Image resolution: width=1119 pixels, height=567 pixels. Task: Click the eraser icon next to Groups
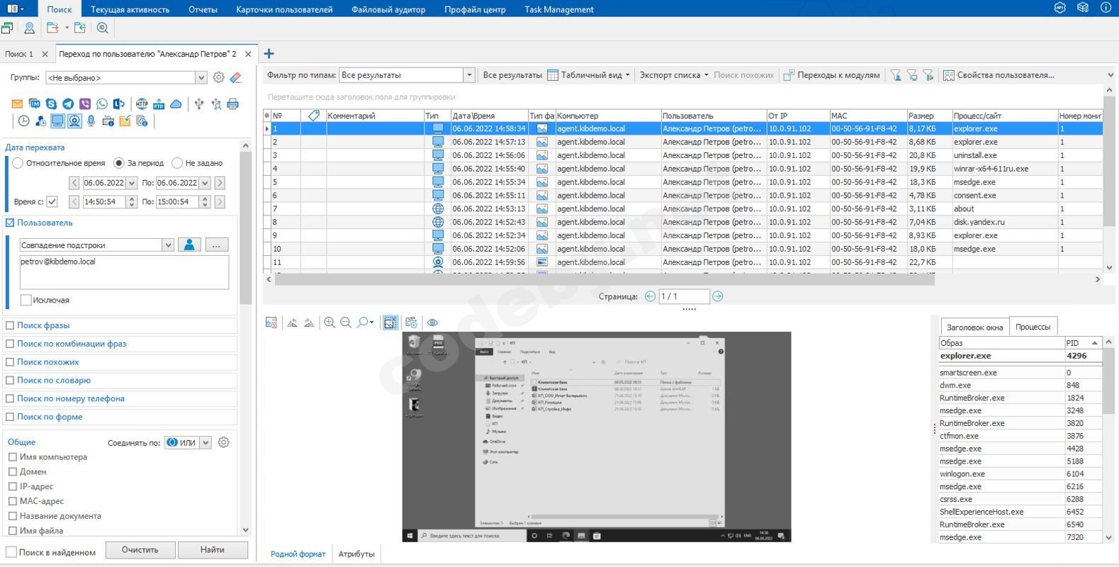[236, 77]
